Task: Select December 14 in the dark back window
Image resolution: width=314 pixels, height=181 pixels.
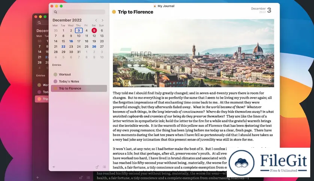Action: pos(39,52)
